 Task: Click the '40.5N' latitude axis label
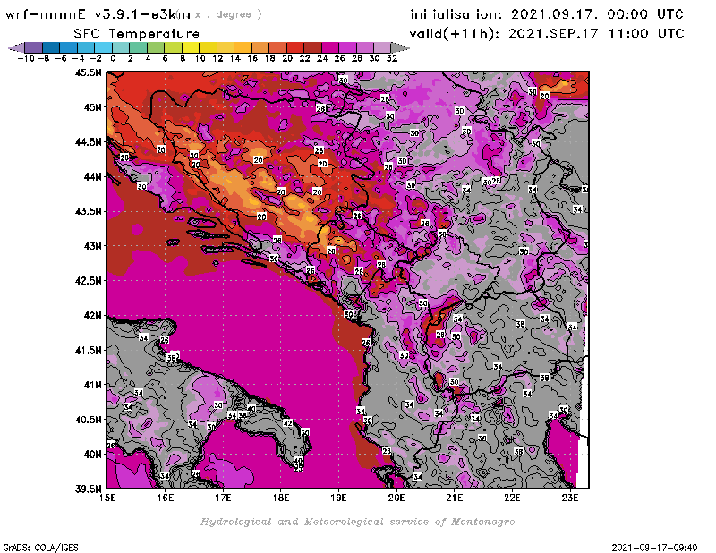tap(88, 420)
